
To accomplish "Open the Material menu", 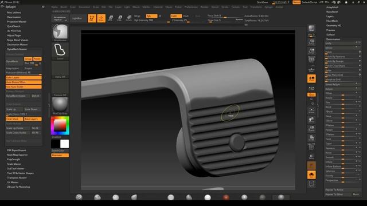I will point(158,7).
